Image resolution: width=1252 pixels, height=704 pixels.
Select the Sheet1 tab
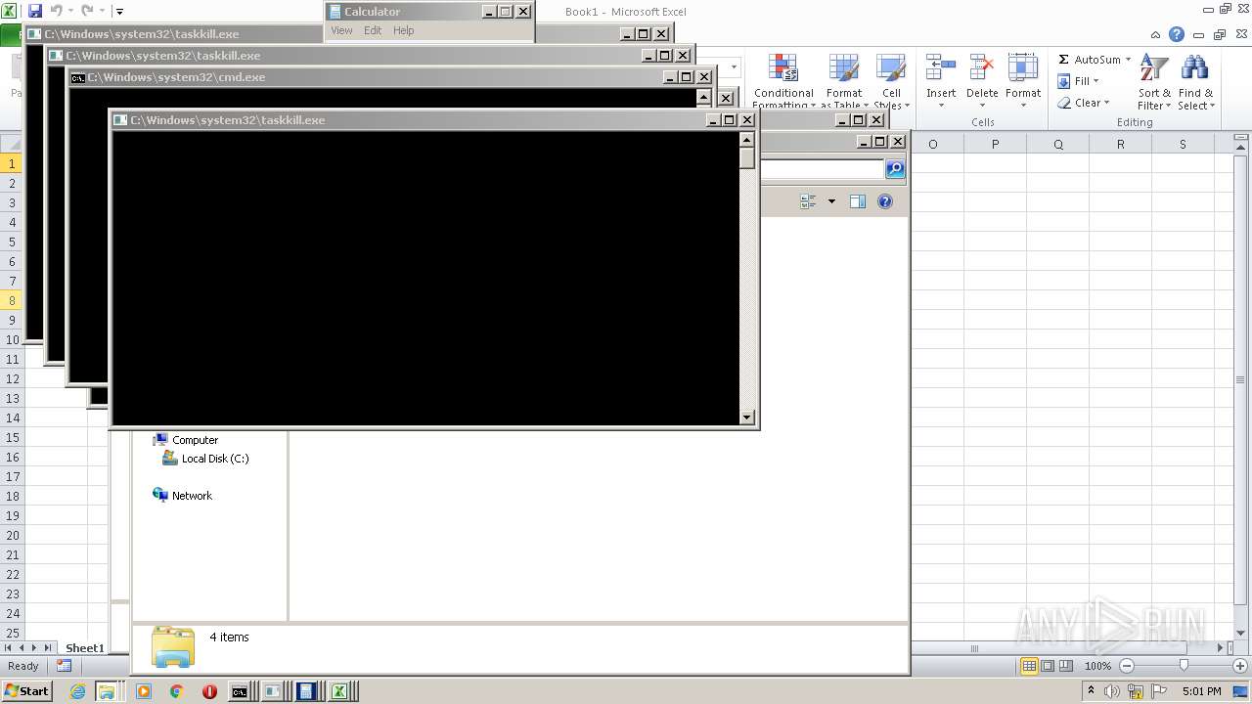(84, 648)
